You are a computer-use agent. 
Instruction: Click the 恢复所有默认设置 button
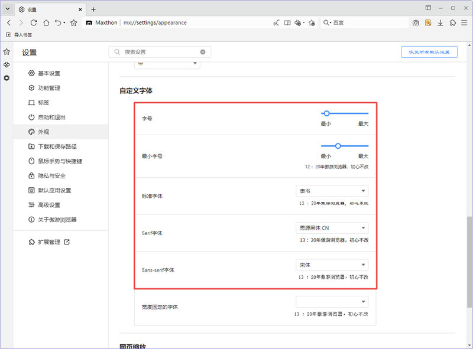428,52
